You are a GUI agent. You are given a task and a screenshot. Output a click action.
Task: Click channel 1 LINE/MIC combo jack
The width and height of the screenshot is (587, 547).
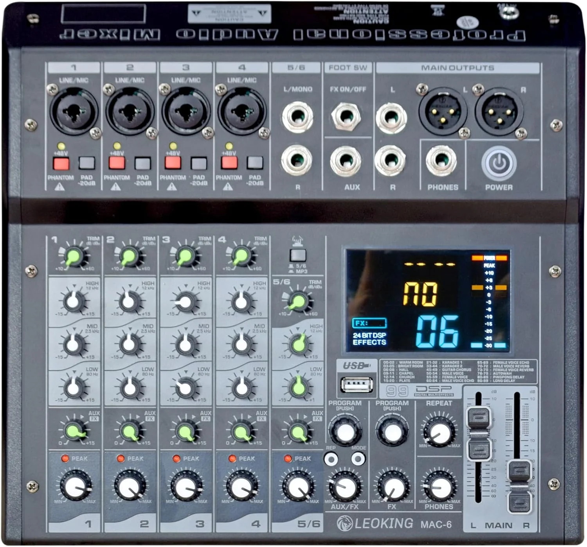(74, 111)
